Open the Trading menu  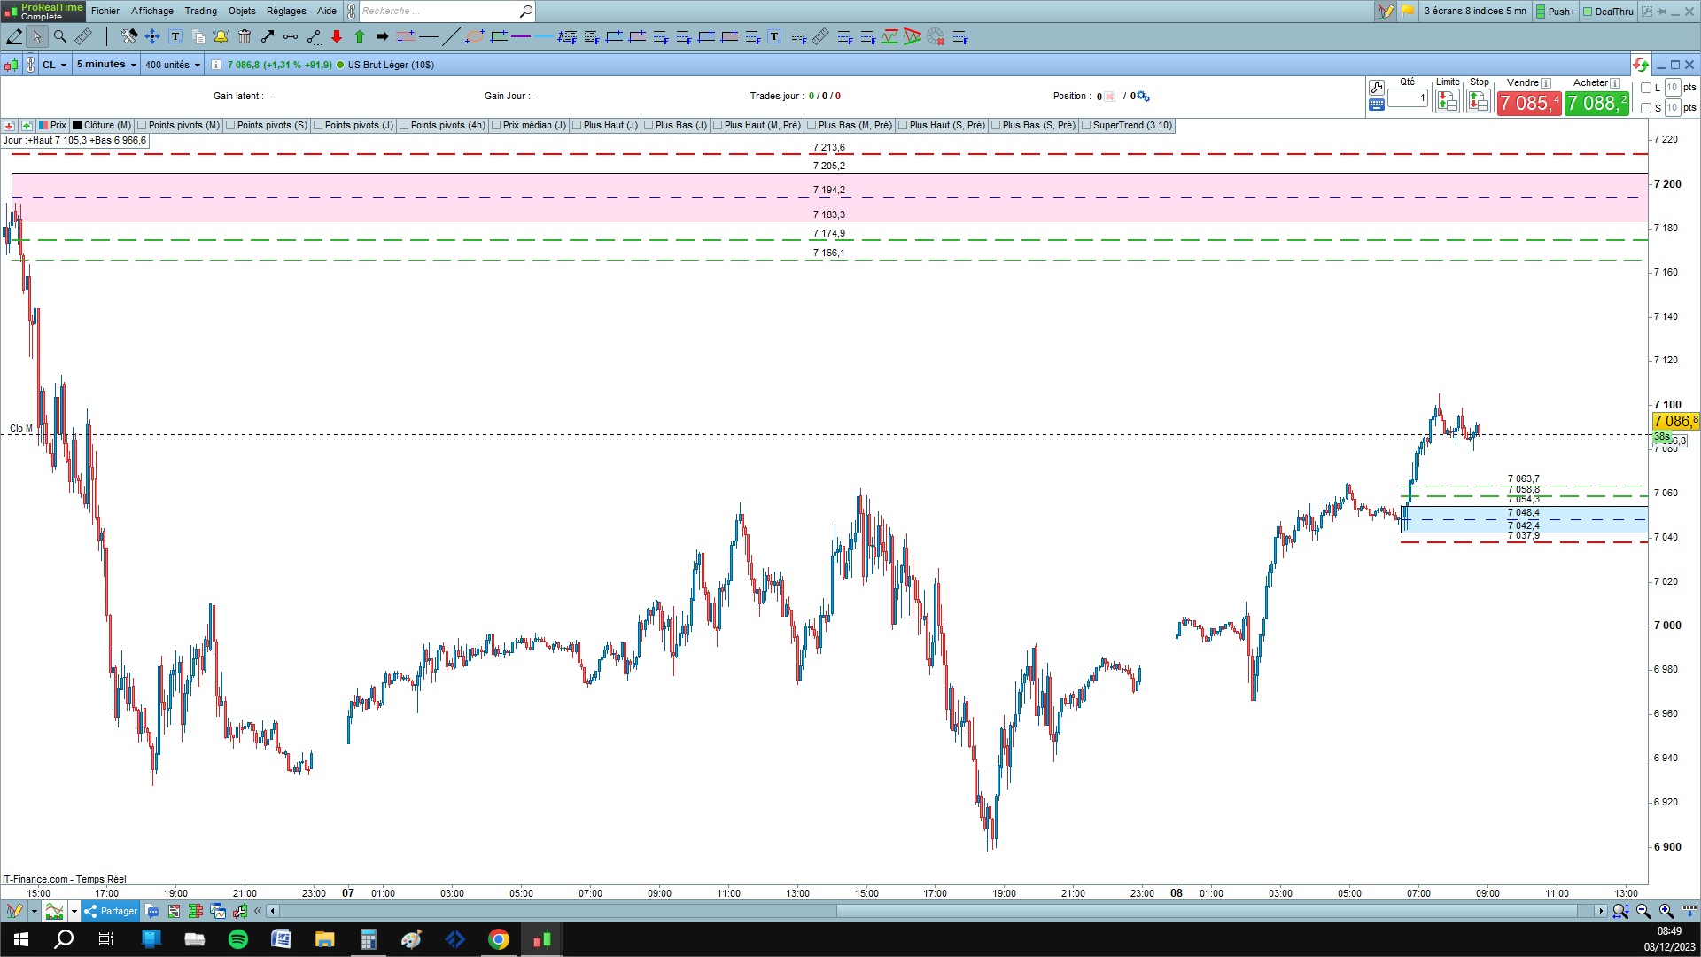pos(200,11)
